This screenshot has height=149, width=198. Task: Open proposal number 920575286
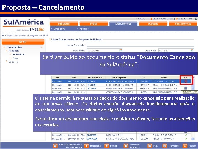point(92,139)
